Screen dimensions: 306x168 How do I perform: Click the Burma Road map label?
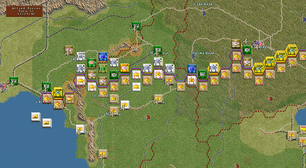(203, 53)
